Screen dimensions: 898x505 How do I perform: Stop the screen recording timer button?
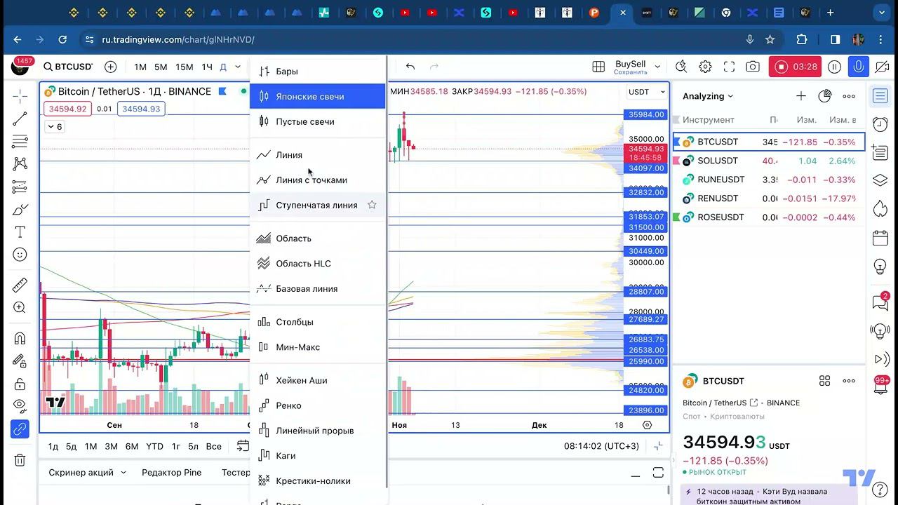point(796,67)
